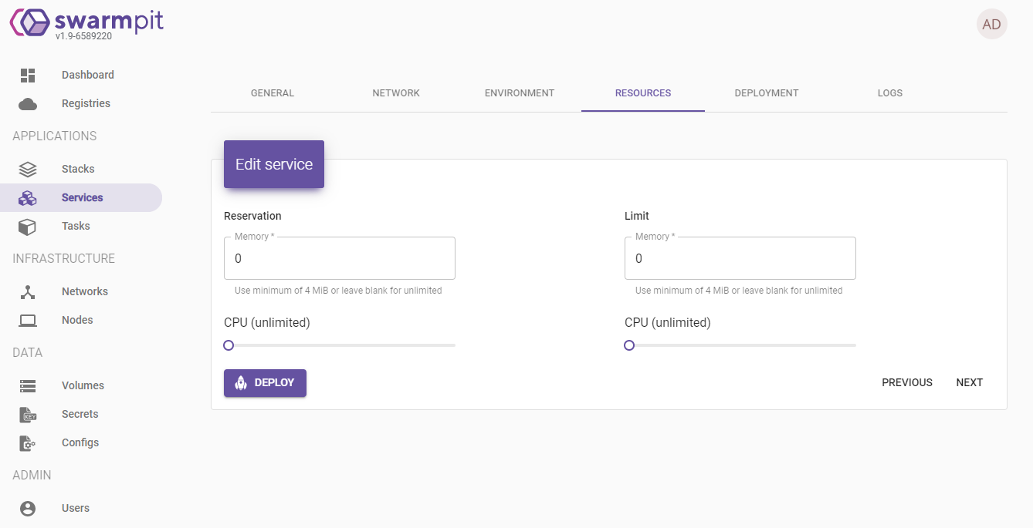Open the AD user avatar menu
Image resolution: width=1033 pixels, height=528 pixels.
coord(991,24)
